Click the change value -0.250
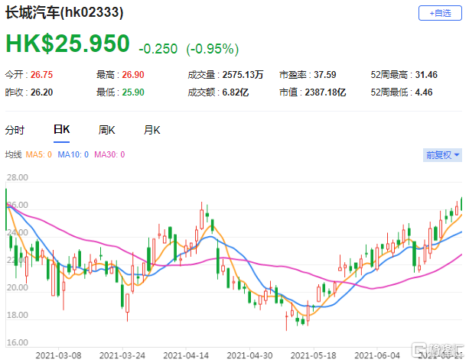The image size is (469, 363). coord(158,49)
